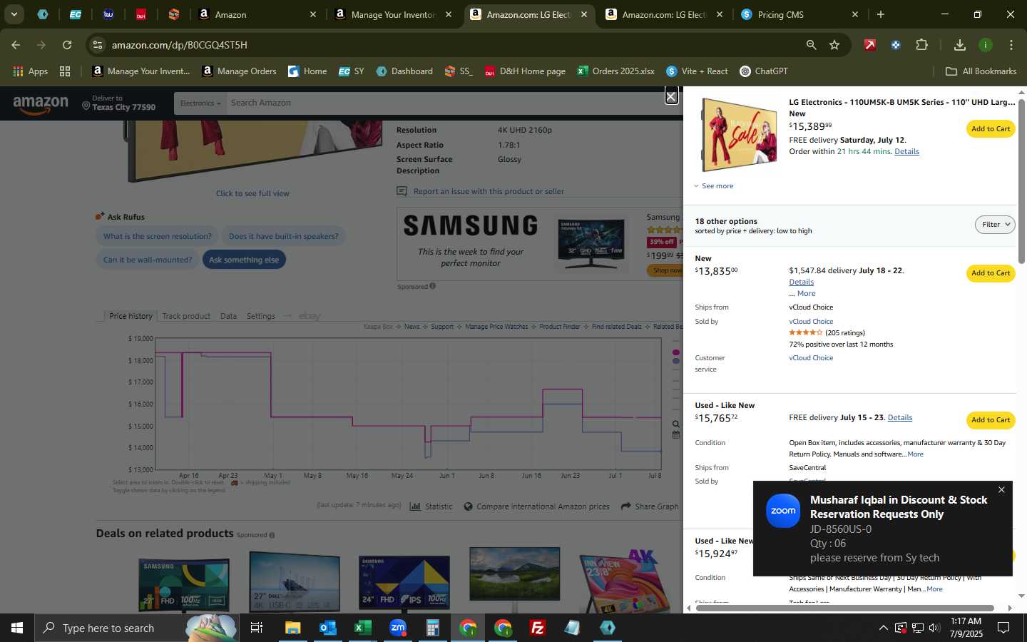Close the Amazon offers side panel
Image resolution: width=1027 pixels, height=642 pixels.
(671, 96)
